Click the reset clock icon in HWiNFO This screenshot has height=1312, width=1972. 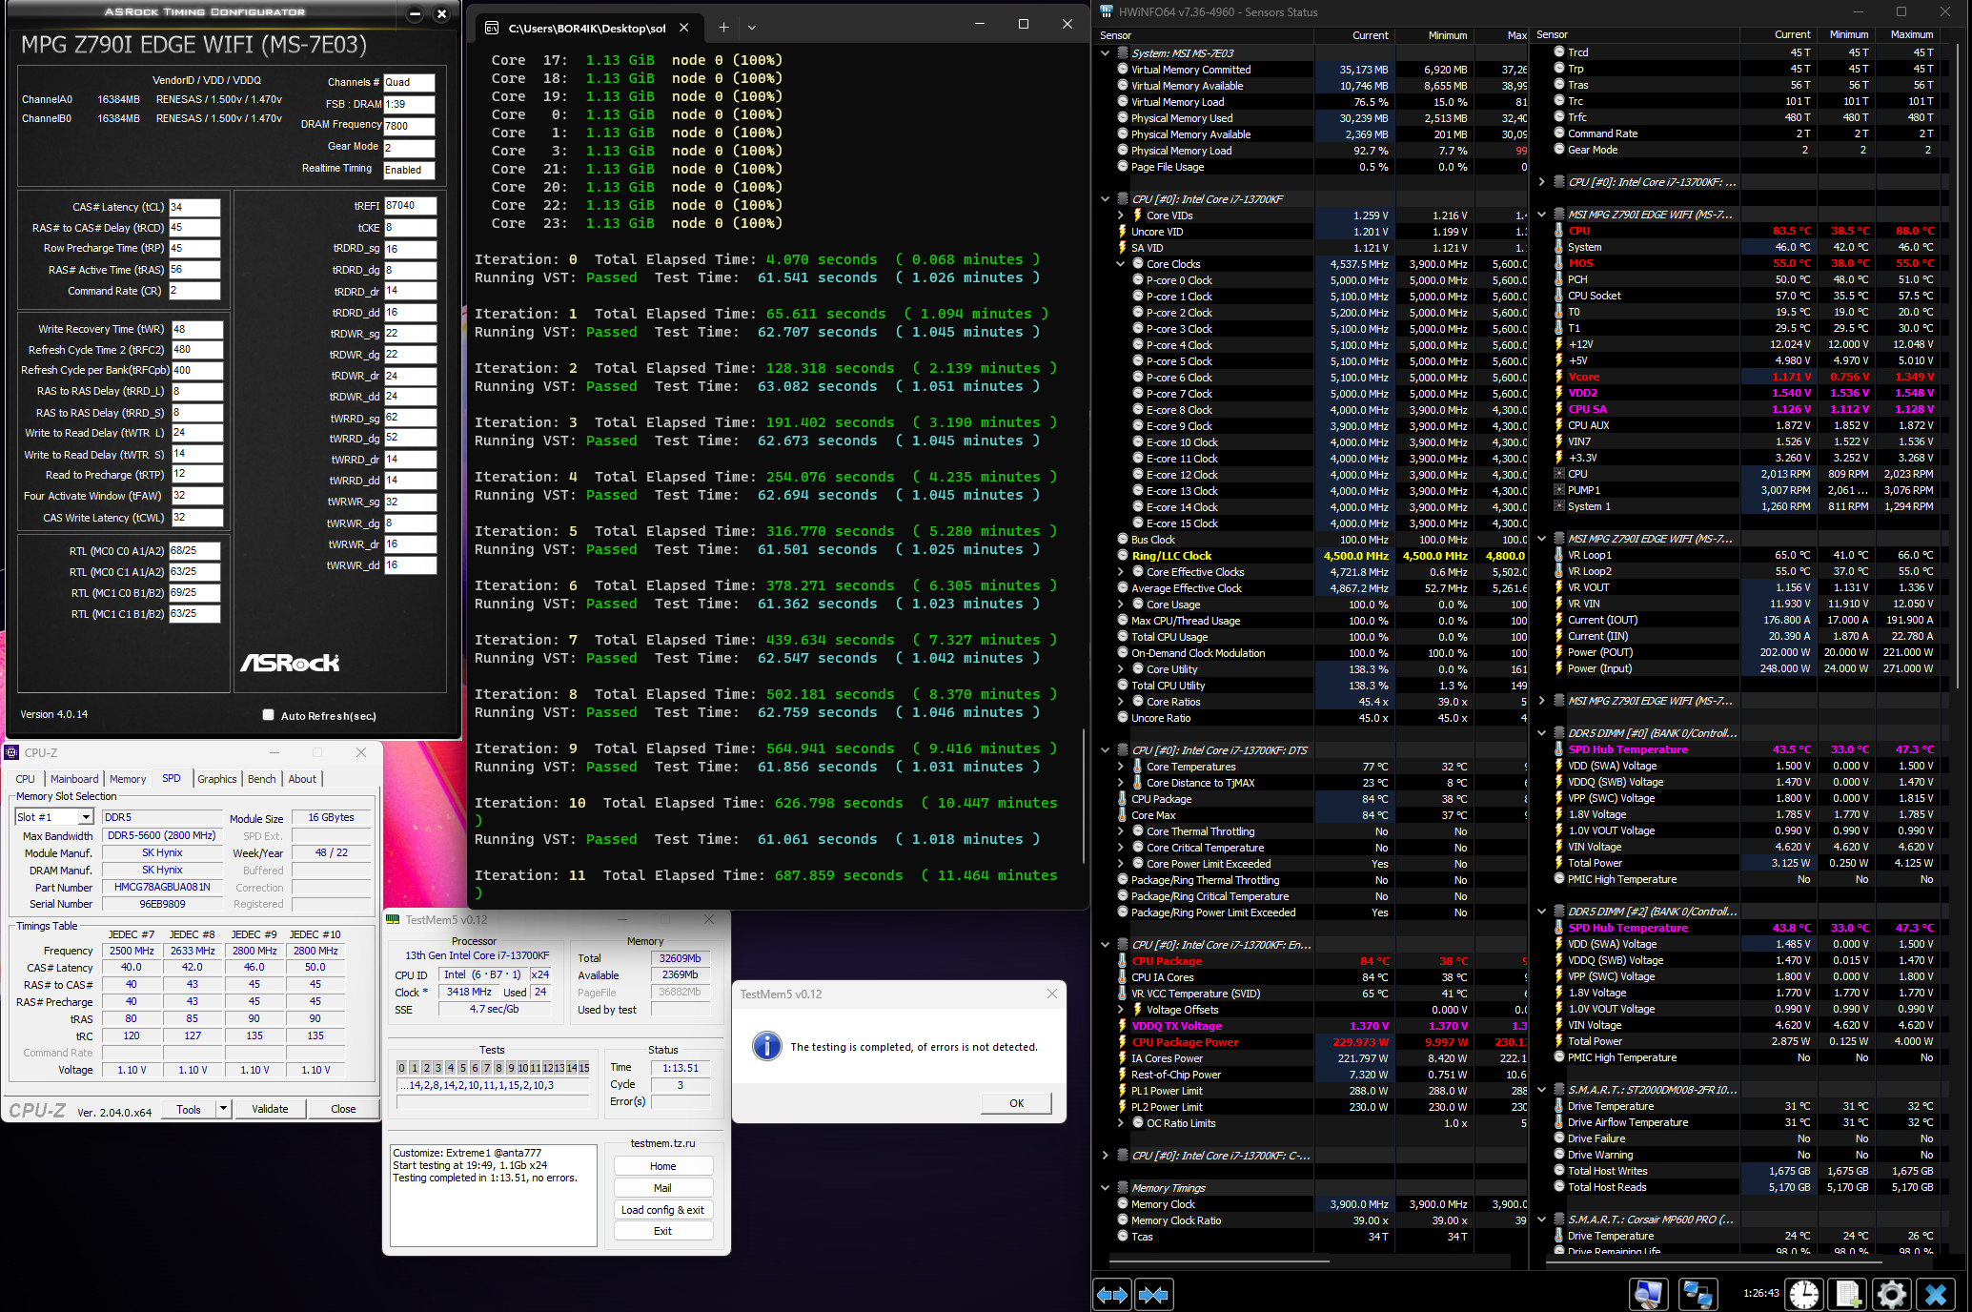tap(1804, 1294)
